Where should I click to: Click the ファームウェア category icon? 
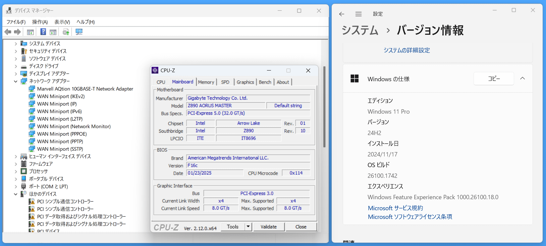coord(24,164)
